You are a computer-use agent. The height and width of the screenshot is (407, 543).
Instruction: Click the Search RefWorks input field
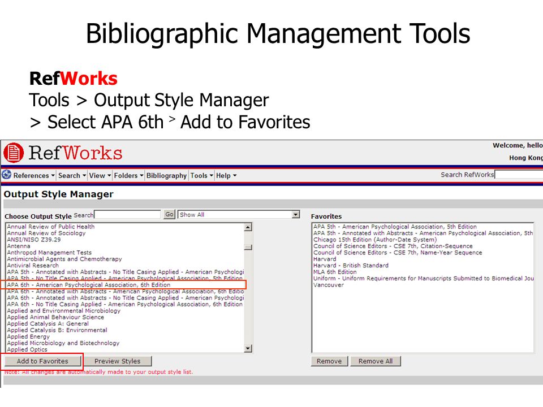519,175
